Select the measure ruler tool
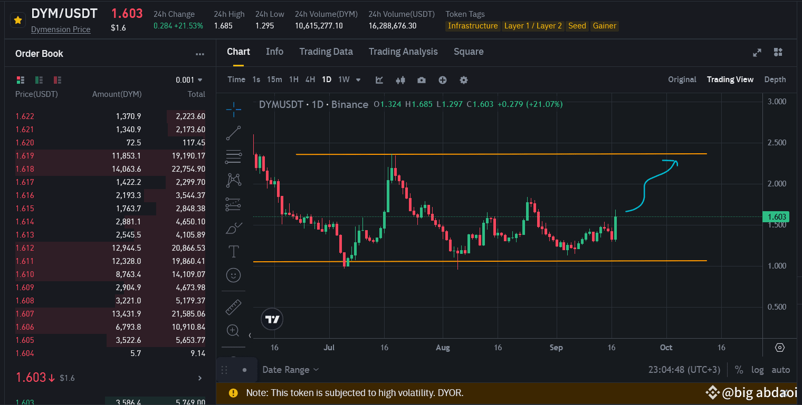Image resolution: width=802 pixels, height=405 pixels. pyautogui.click(x=234, y=307)
